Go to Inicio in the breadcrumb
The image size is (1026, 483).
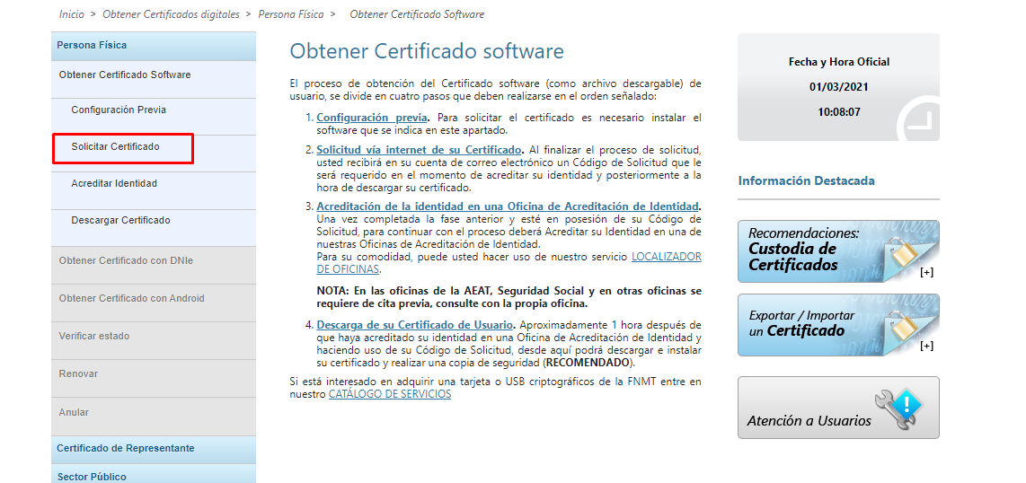[x=71, y=13]
